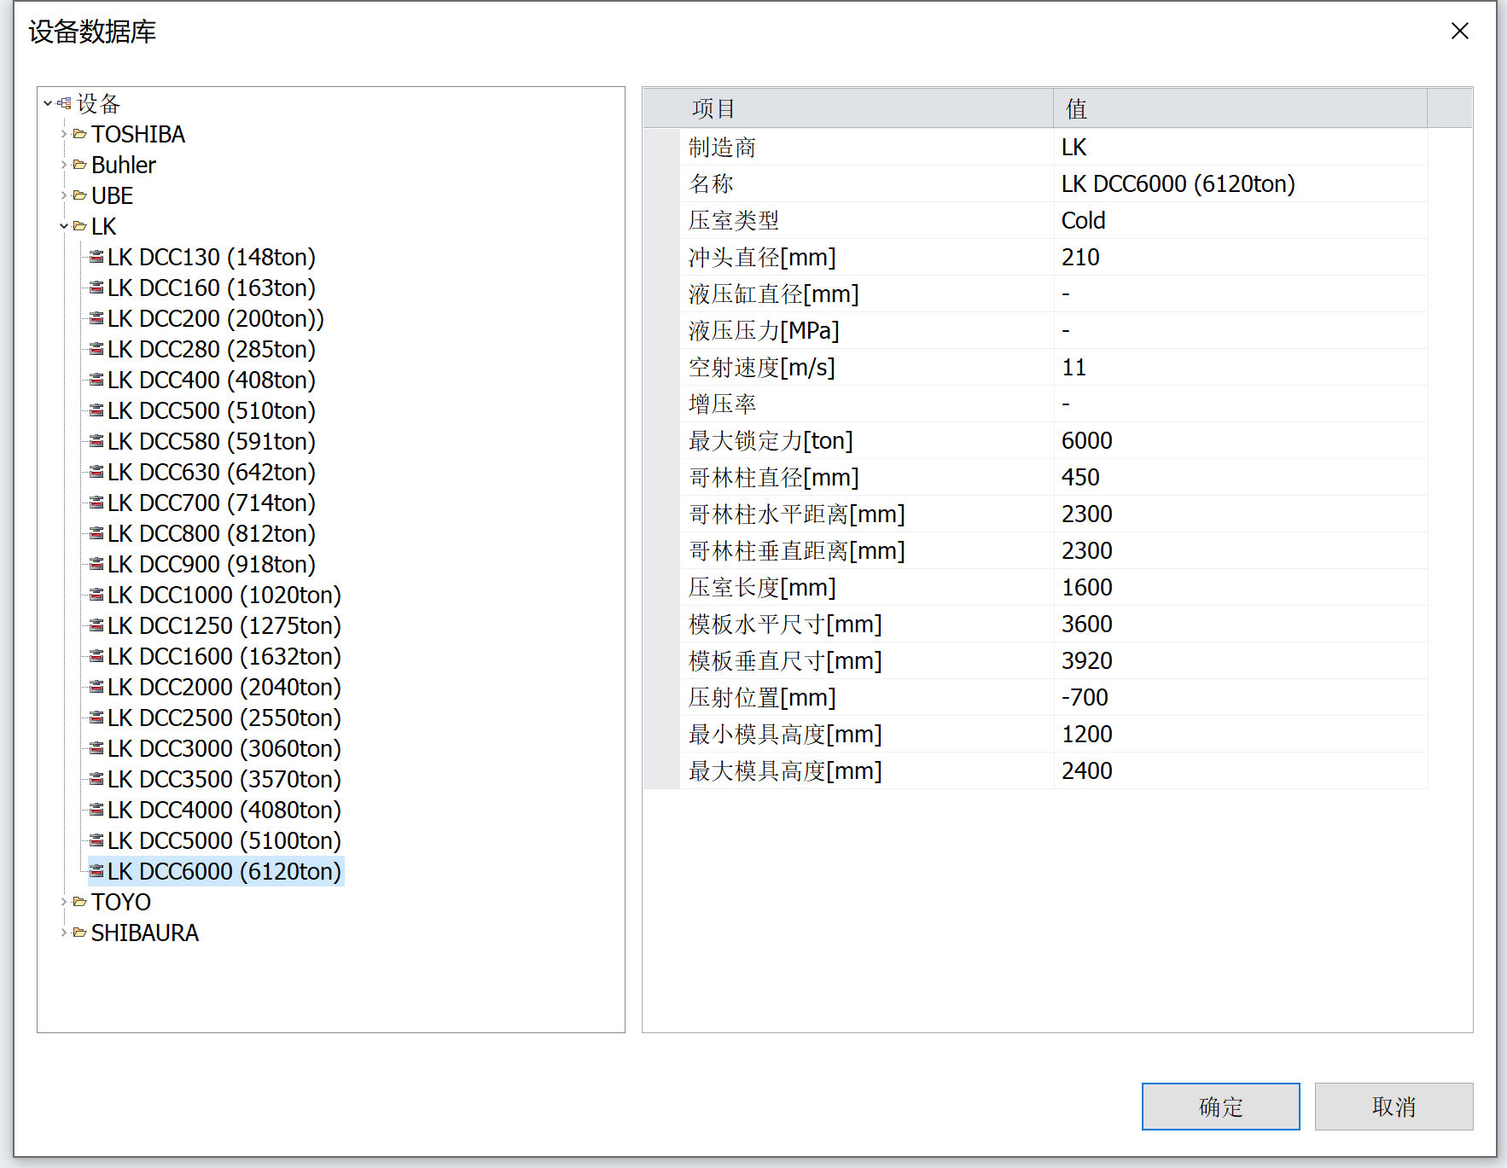This screenshot has height=1168, width=1507.
Task: Click the 模板垂直尺寸[mm] value 3920
Action: tap(1087, 660)
